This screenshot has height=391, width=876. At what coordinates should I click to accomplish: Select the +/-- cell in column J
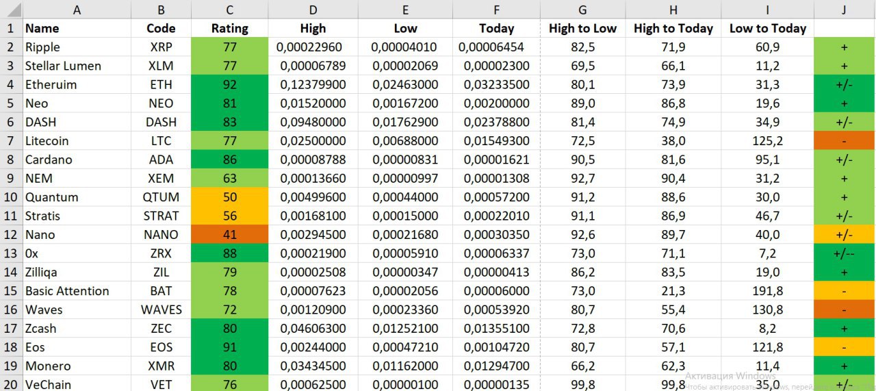(x=845, y=253)
